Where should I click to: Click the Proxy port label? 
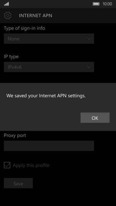tap(15, 135)
